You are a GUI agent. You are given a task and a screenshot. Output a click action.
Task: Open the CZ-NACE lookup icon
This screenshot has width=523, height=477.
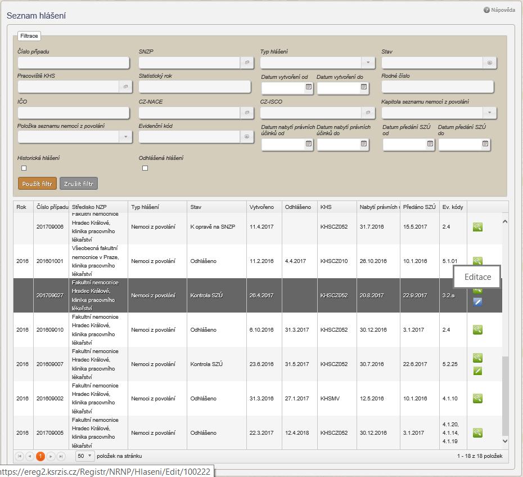pos(247,113)
